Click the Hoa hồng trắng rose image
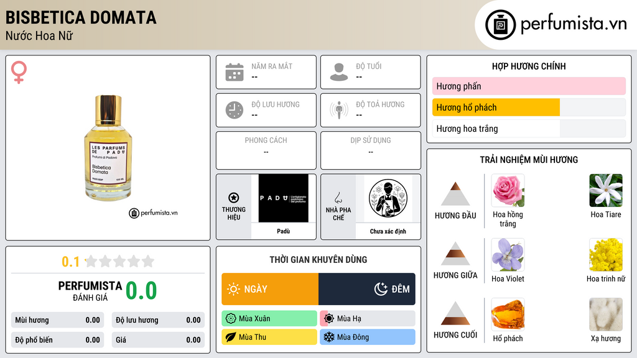Image resolution: width=637 pixels, height=358 pixels. pos(508,190)
